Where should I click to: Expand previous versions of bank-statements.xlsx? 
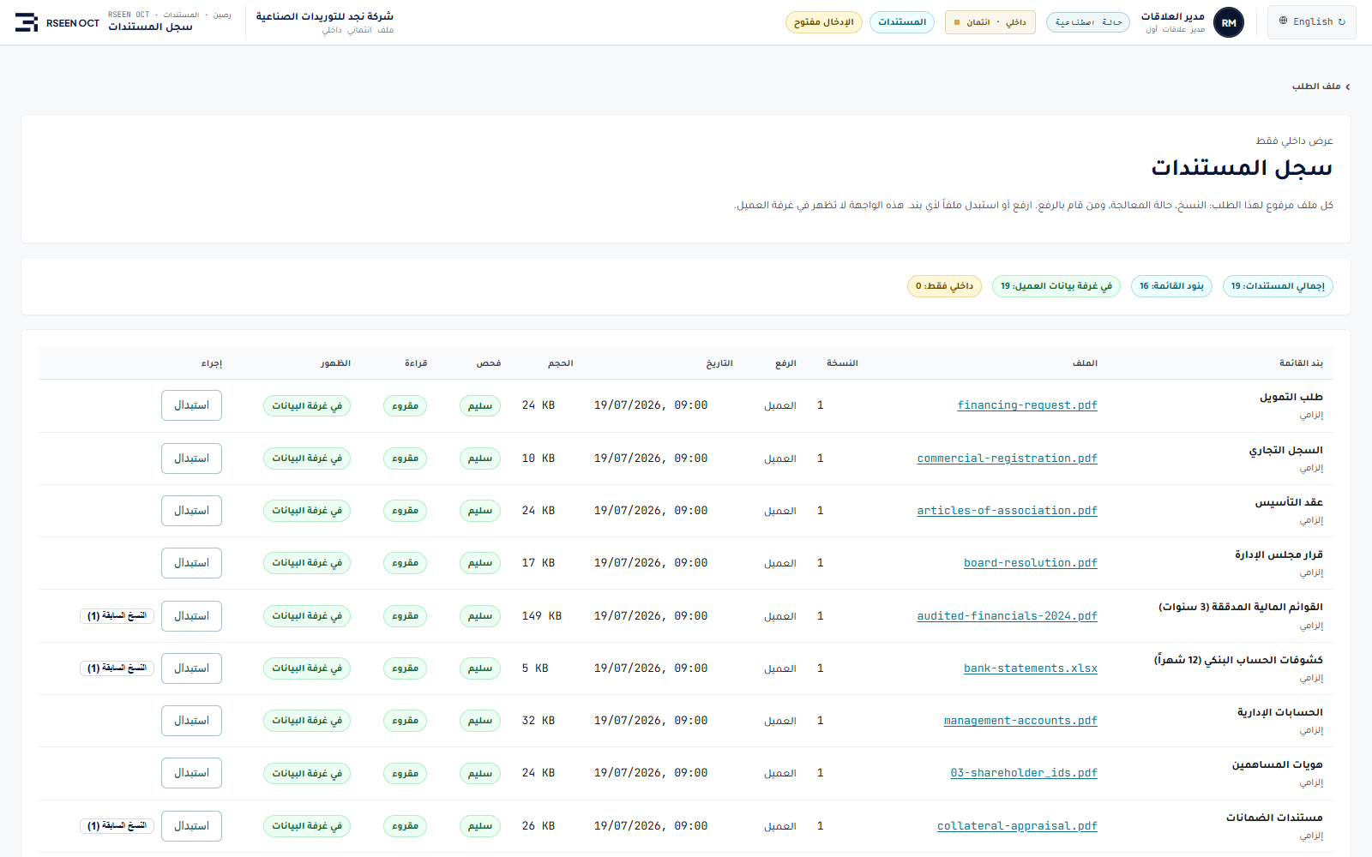tap(117, 668)
